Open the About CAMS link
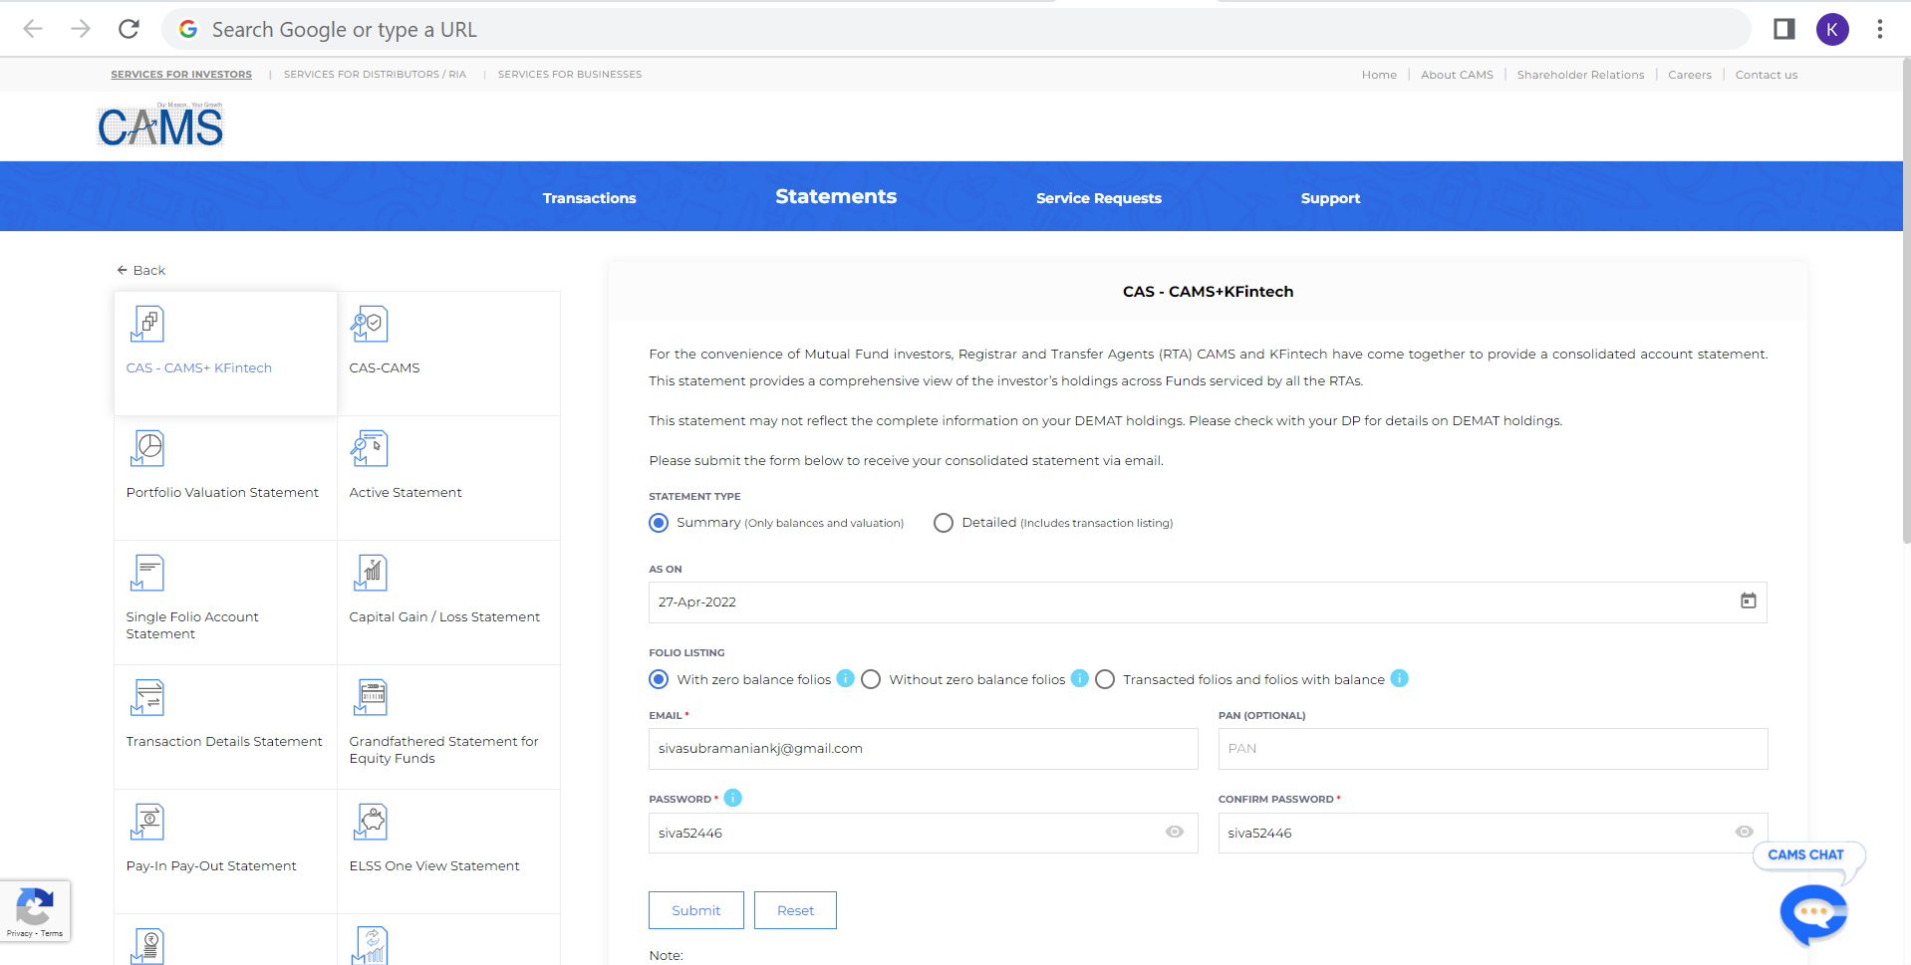The image size is (1911, 965). click(1457, 75)
